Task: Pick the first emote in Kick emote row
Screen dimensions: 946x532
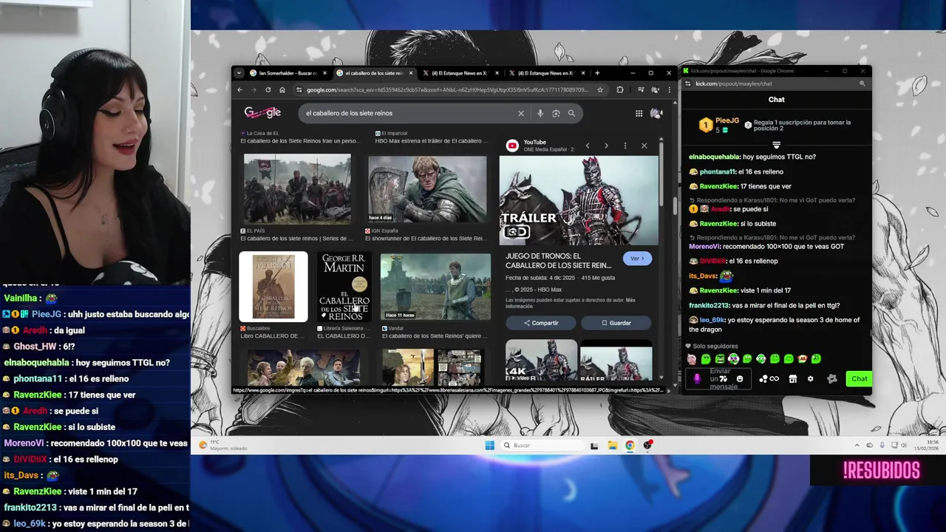Action: [x=692, y=359]
